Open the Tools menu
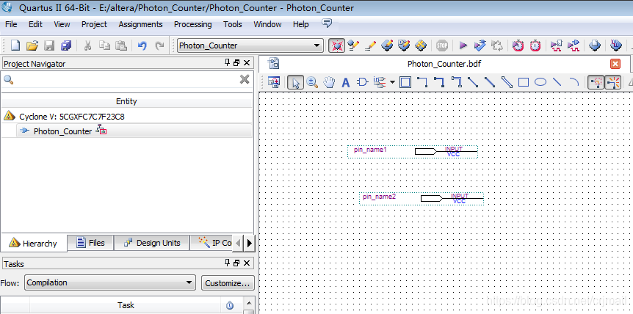The image size is (633, 314). click(x=233, y=24)
